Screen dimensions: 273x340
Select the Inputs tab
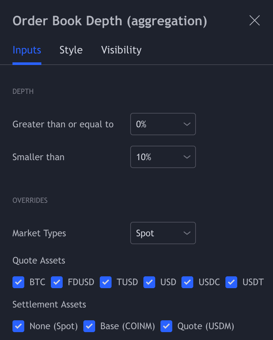(x=27, y=50)
